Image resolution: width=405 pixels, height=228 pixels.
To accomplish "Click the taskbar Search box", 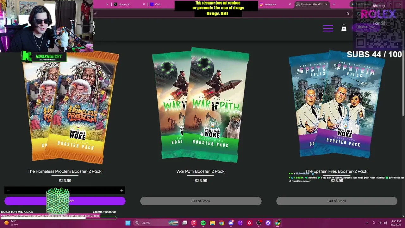I will point(156,223).
